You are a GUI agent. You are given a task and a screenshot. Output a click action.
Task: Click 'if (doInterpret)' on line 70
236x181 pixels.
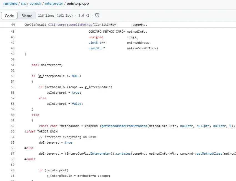(54, 170)
